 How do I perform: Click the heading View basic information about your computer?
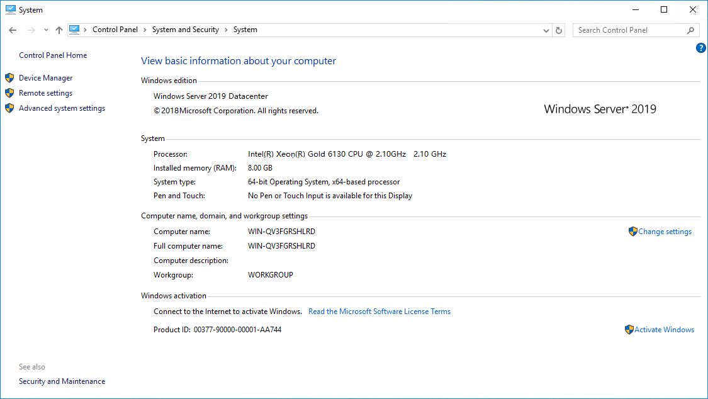coord(239,61)
